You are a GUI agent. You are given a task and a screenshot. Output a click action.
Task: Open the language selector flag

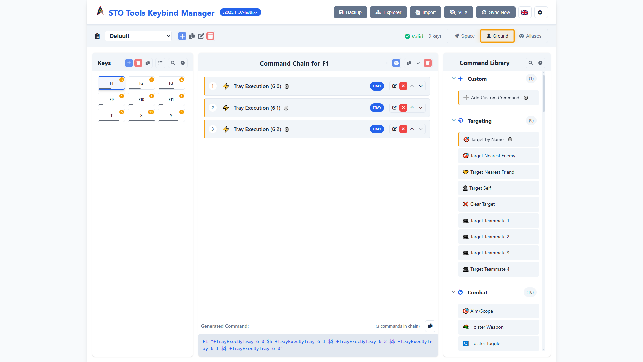pos(525,12)
